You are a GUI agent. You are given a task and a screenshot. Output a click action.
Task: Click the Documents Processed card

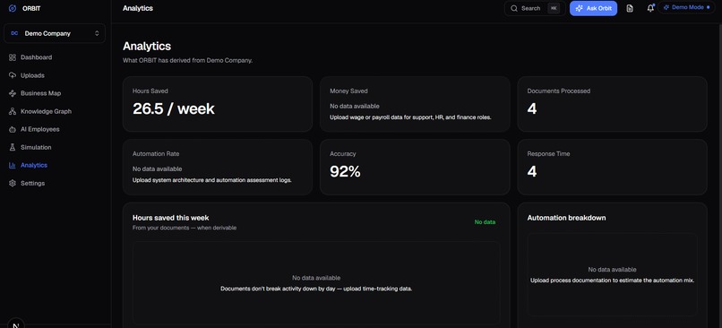coord(613,104)
